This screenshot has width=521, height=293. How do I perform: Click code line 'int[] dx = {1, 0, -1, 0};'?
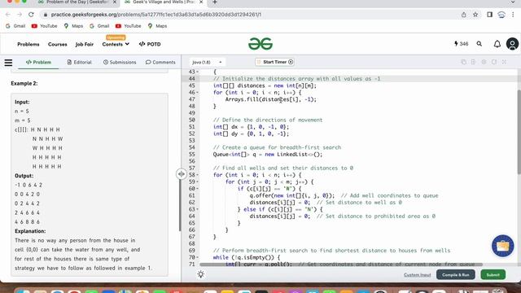251,127
